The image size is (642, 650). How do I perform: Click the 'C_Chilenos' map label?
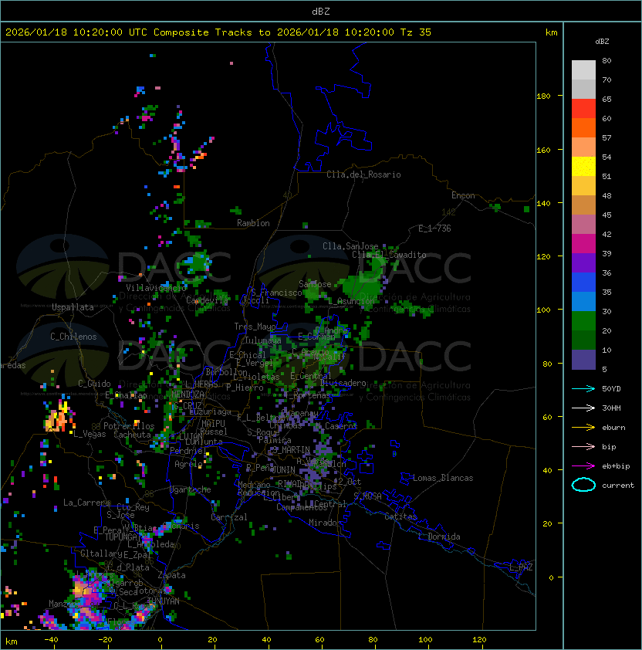[x=73, y=337]
